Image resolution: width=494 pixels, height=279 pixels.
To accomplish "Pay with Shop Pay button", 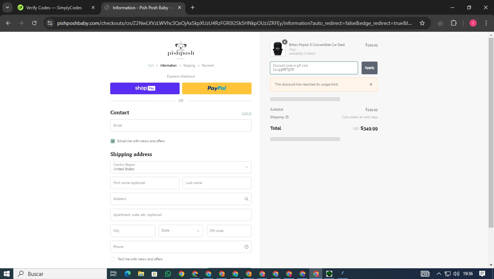I will point(145,88).
